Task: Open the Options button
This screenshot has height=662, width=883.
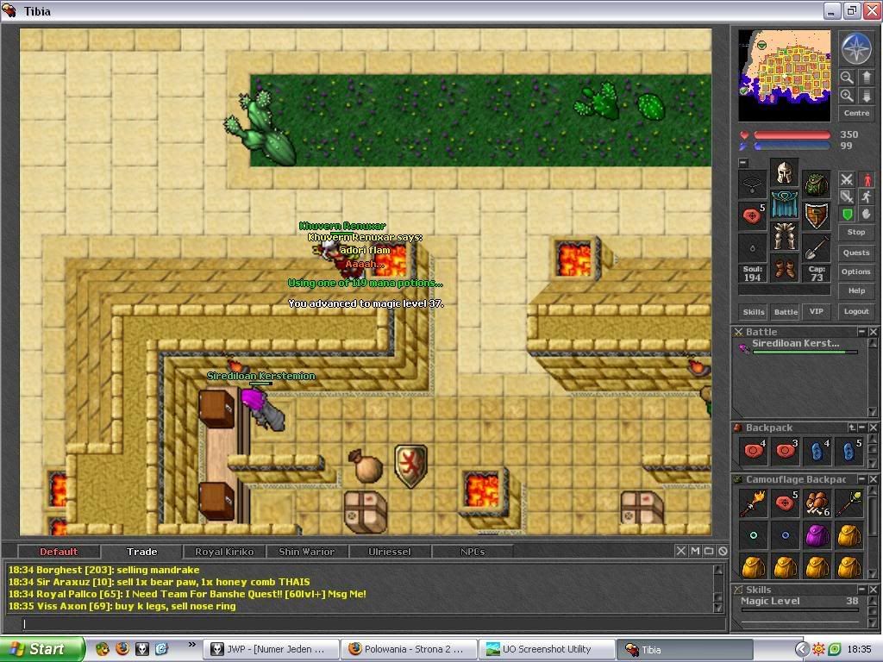Action: tap(856, 272)
